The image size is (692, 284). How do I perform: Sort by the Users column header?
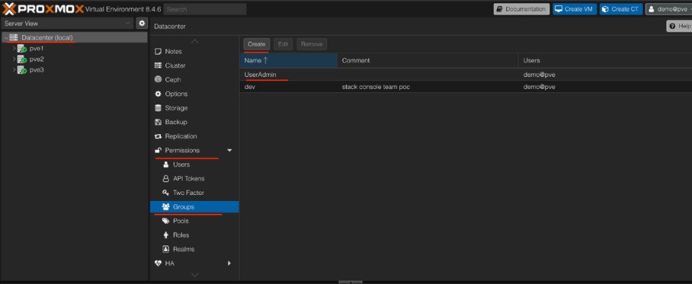pos(605,60)
